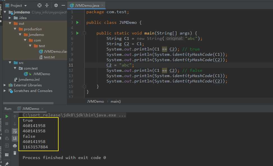Run class JVMDemo via gutter arrow on line 3

[x=77, y=22]
